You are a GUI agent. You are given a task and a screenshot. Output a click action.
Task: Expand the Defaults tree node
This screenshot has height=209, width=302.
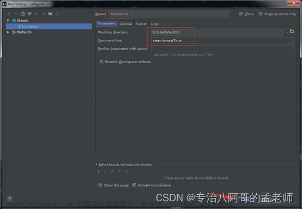(x=8, y=32)
